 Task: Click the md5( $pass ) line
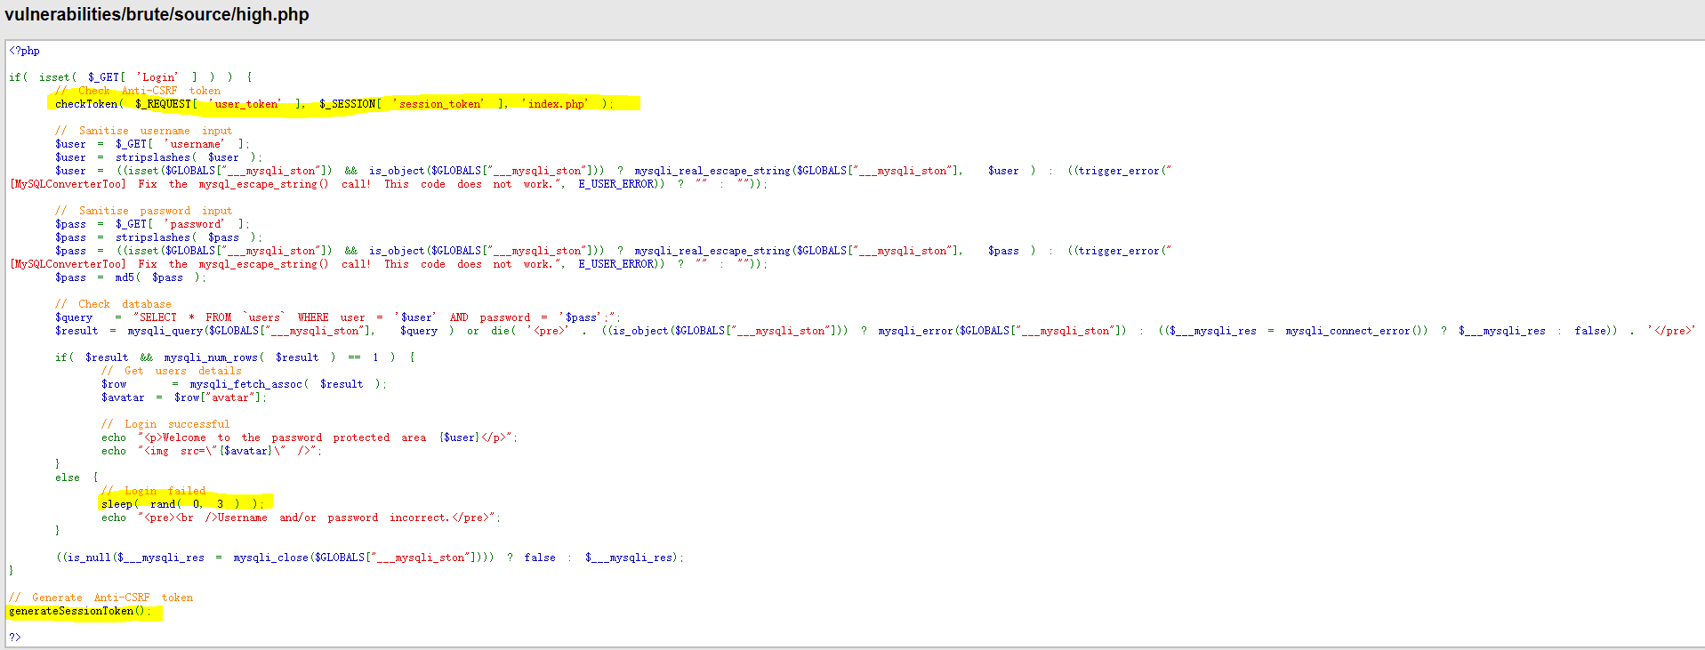[131, 277]
